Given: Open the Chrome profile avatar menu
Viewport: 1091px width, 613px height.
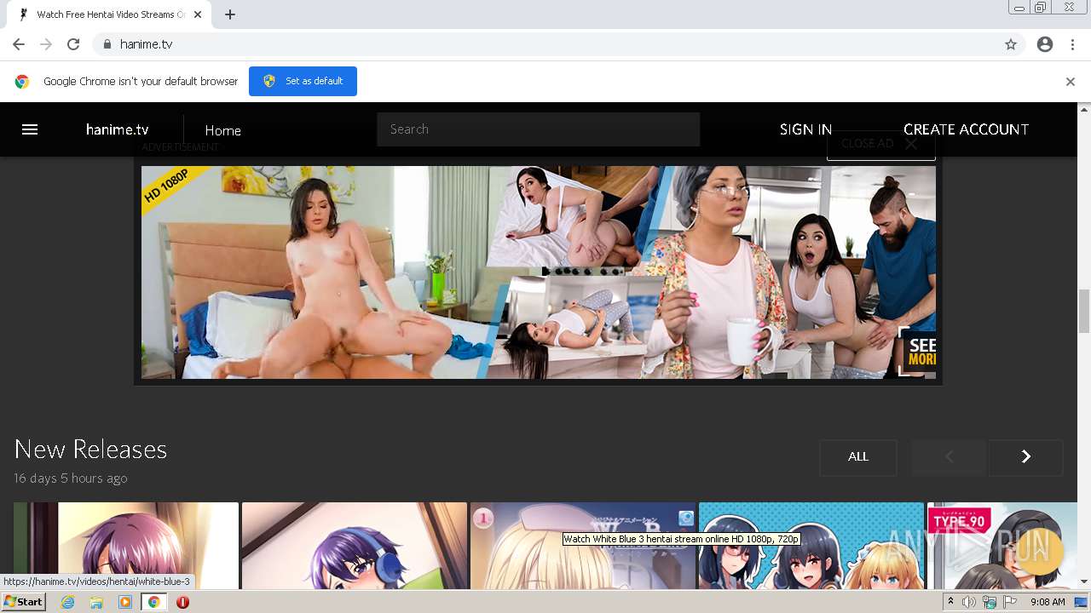Looking at the screenshot, I should pos(1045,44).
